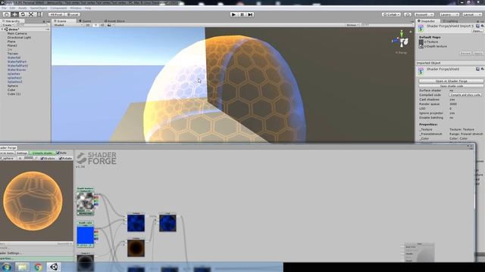Click Compile and show code button

click(465, 95)
